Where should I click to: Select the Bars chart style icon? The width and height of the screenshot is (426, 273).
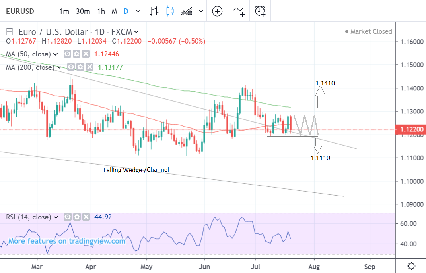coord(154,11)
